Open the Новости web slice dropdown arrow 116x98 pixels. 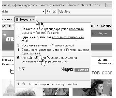[33, 20]
